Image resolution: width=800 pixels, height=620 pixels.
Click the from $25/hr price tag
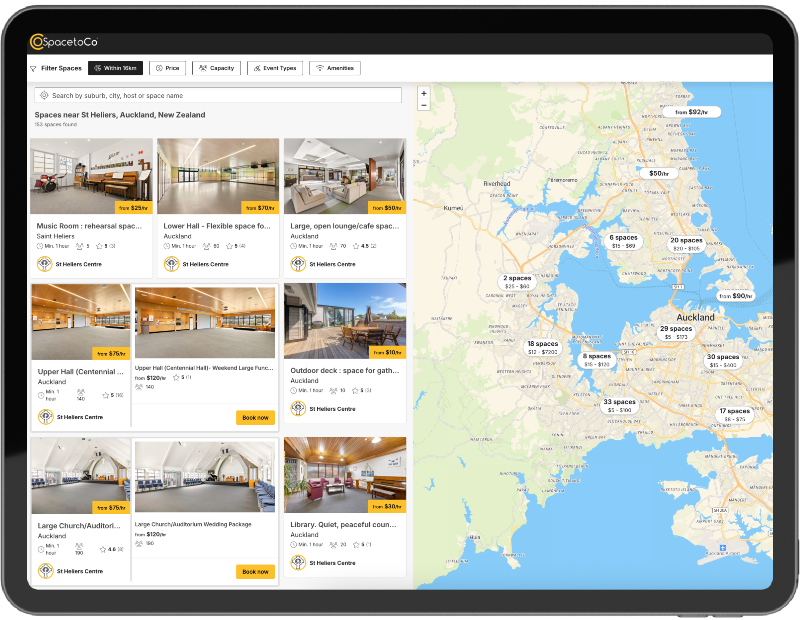(x=133, y=208)
